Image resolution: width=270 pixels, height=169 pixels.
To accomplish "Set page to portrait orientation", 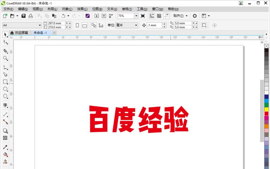I will tap(77, 25).
